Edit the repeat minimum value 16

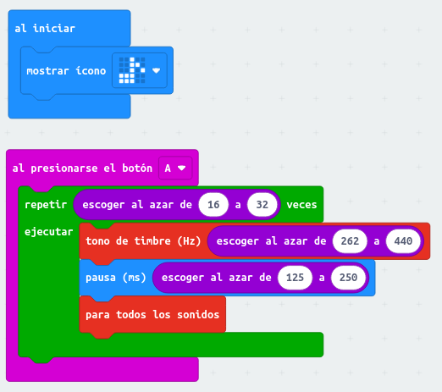coord(213,205)
